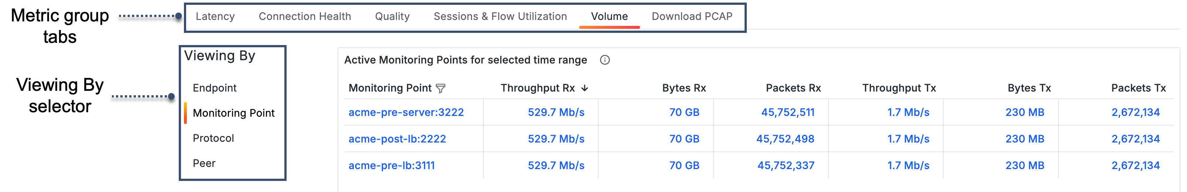The width and height of the screenshot is (1187, 192).
Task: Toggle the Throughput Rx sort arrow
Action: coord(584,88)
